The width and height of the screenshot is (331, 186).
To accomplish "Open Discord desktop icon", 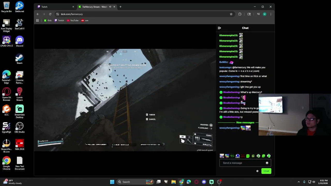I will point(20,41).
